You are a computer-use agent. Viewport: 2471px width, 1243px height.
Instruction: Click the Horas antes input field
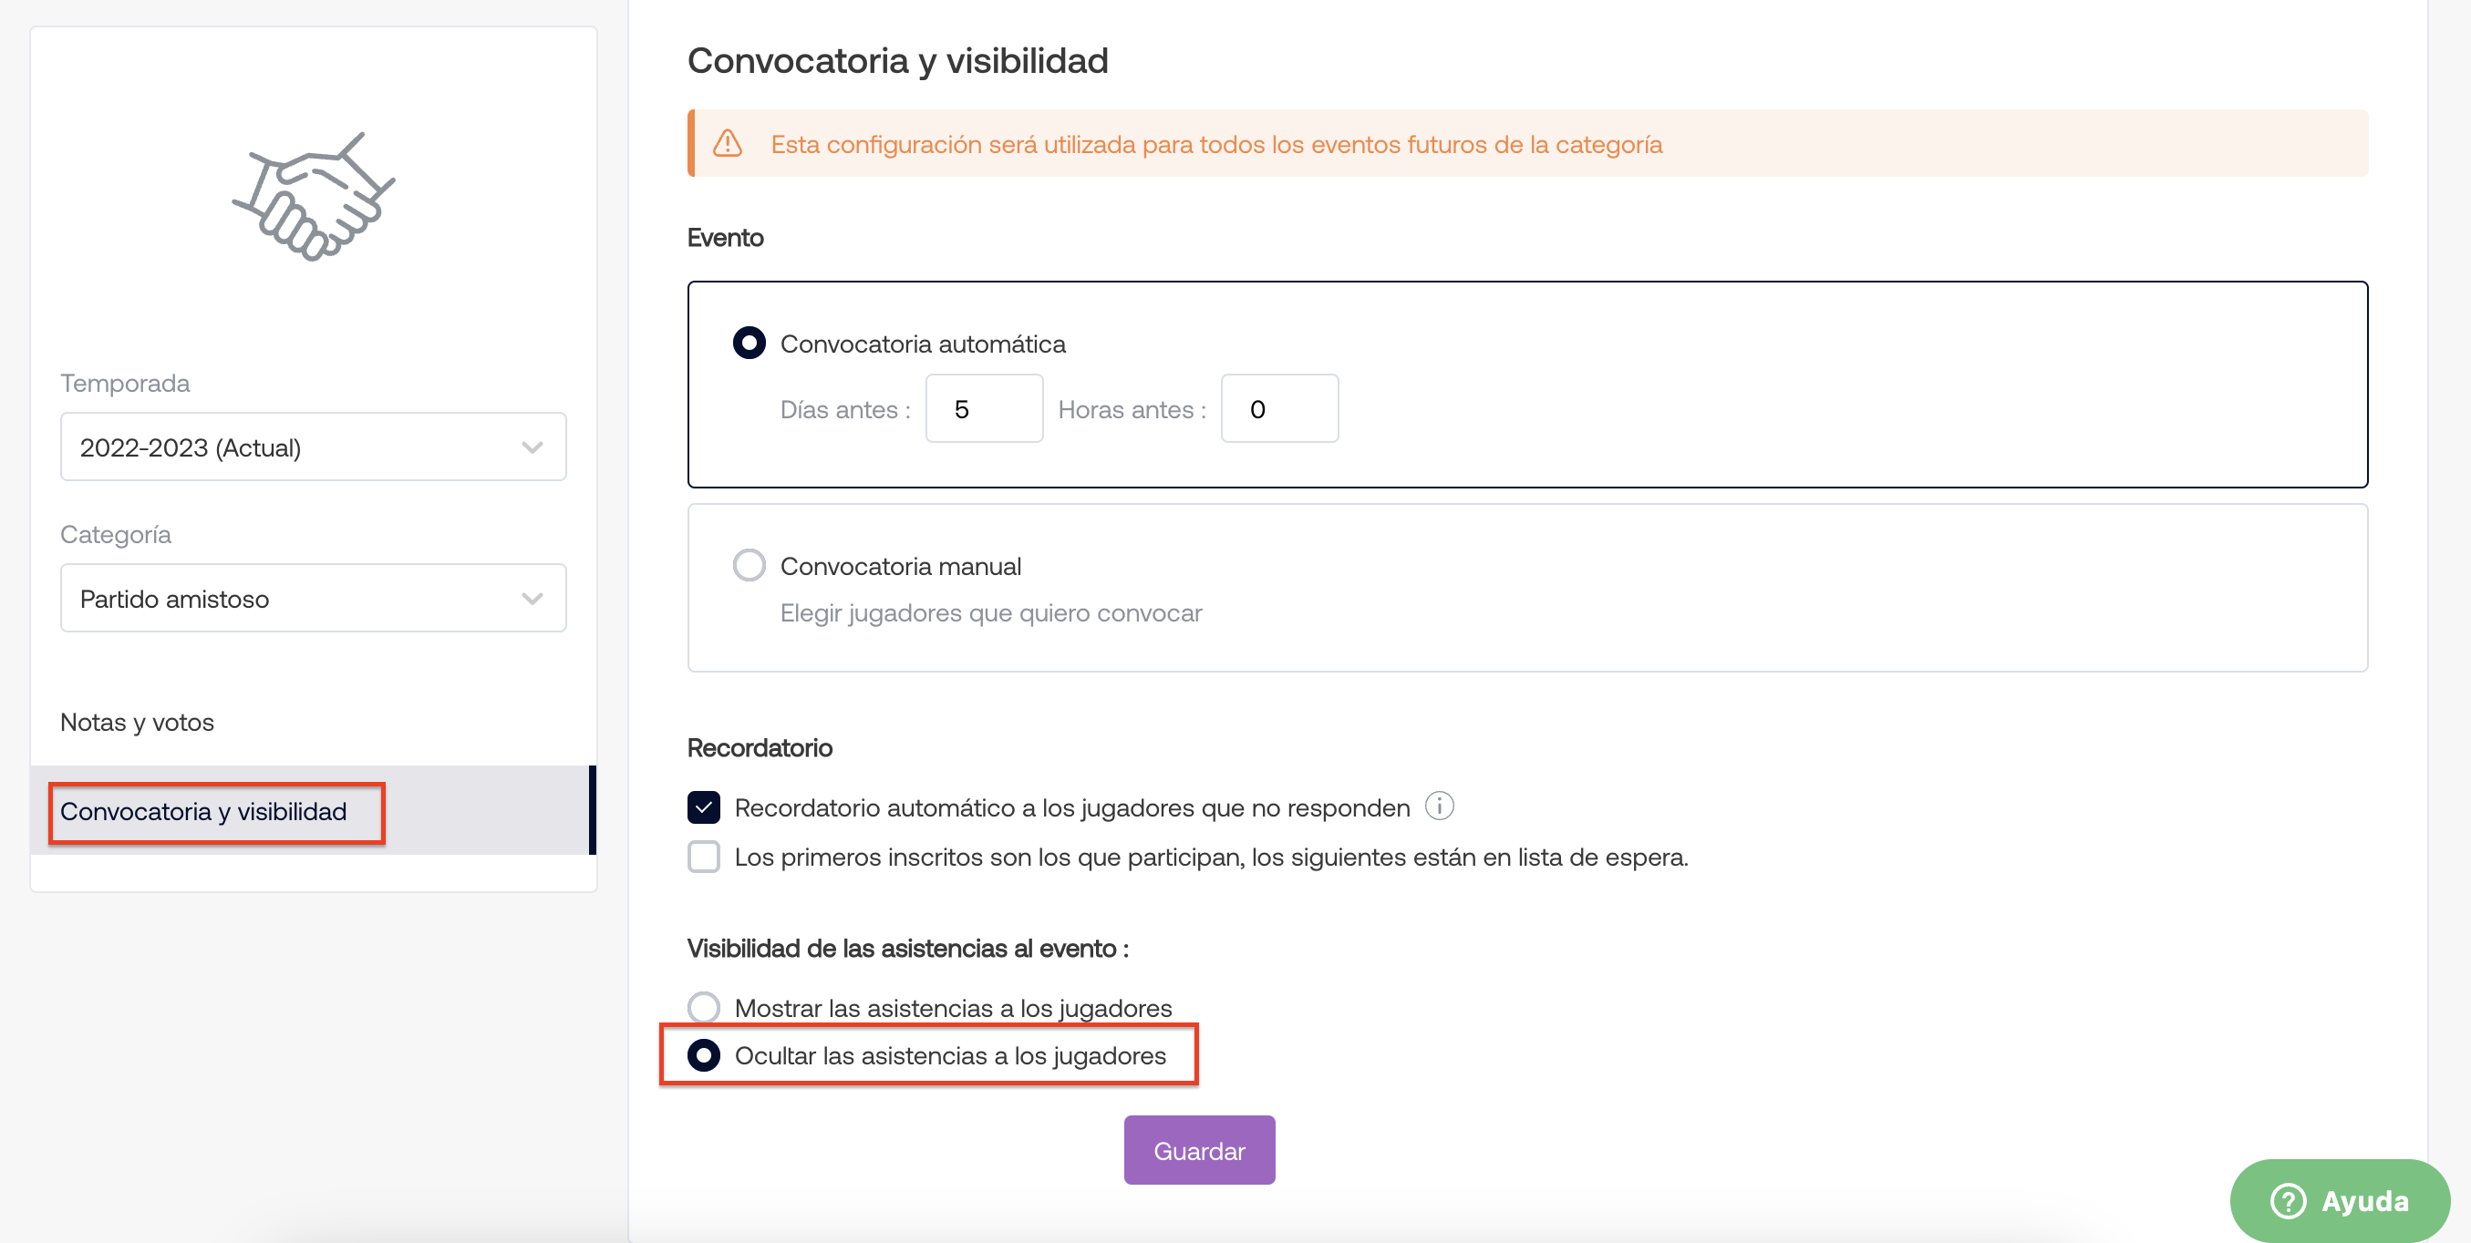(x=1279, y=408)
